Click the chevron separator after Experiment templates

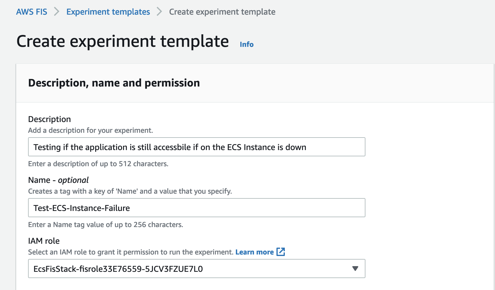point(159,12)
